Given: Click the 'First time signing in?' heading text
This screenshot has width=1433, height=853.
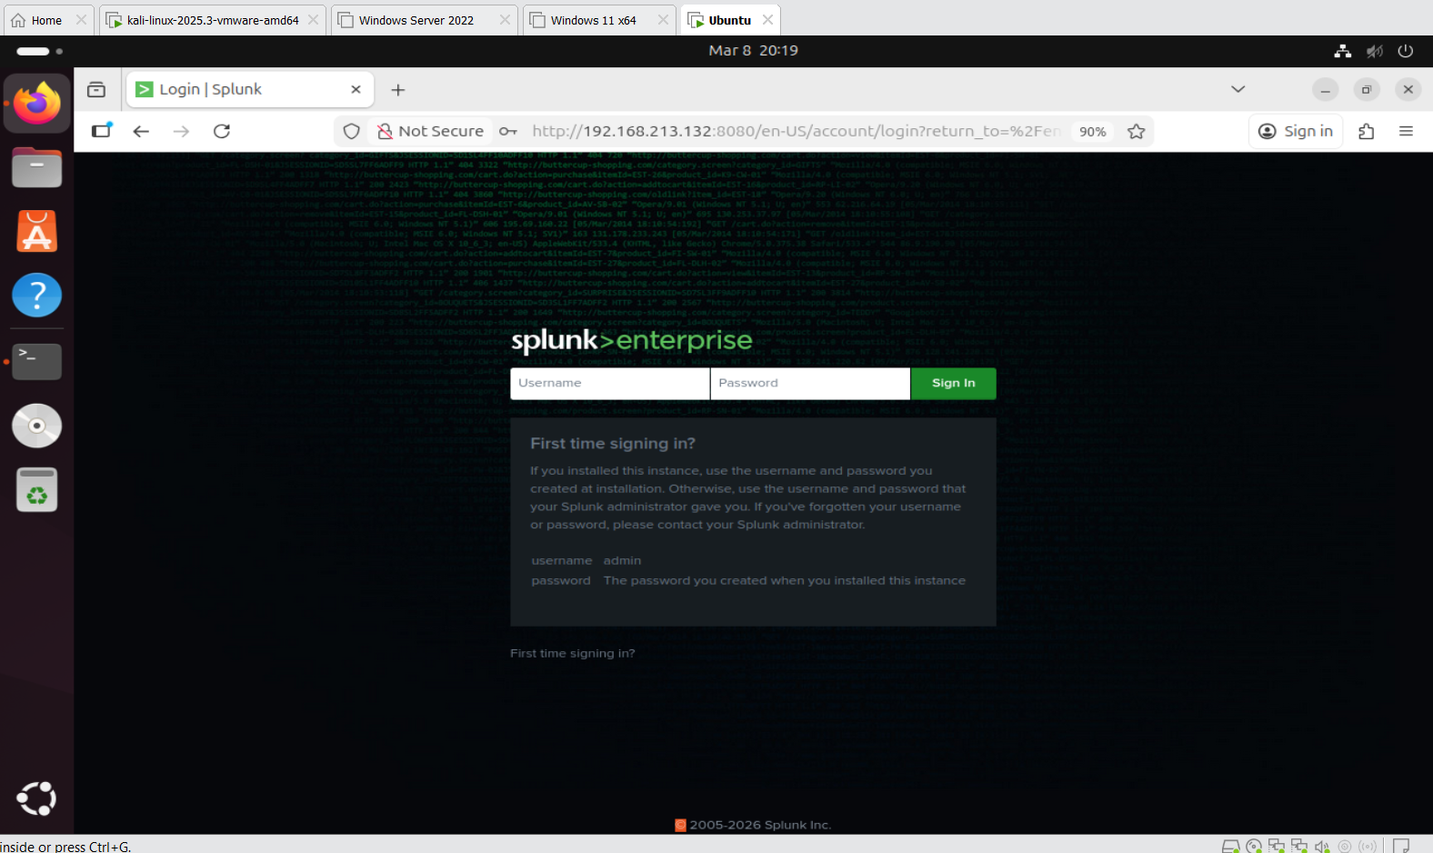Looking at the screenshot, I should coord(613,443).
